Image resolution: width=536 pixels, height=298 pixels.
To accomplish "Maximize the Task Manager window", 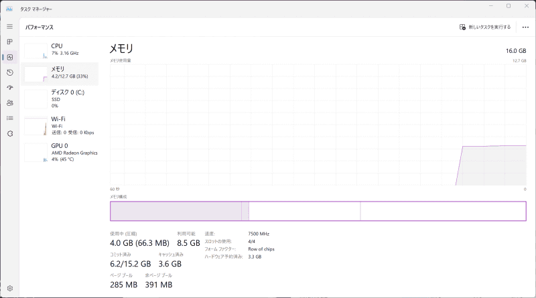I will (509, 6).
